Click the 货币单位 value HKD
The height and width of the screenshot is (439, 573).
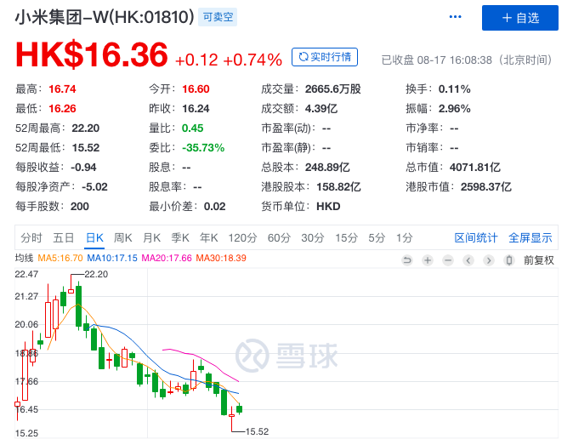pos(328,207)
